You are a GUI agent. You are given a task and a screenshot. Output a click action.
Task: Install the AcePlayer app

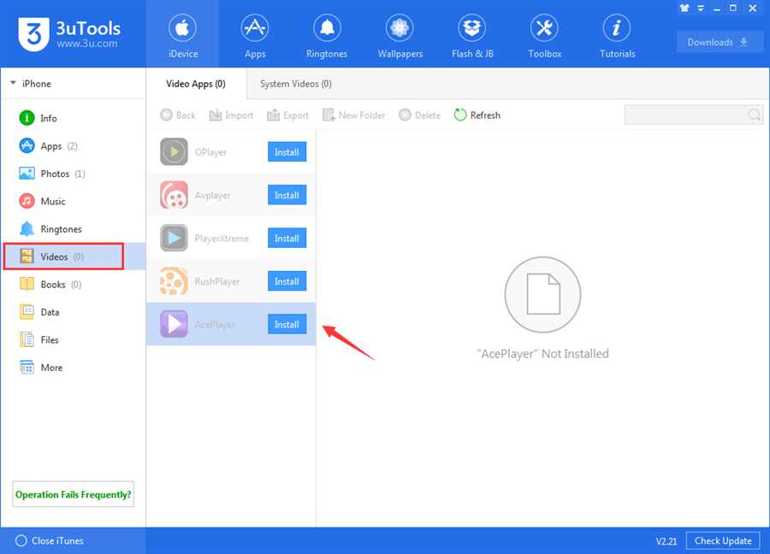(x=287, y=325)
